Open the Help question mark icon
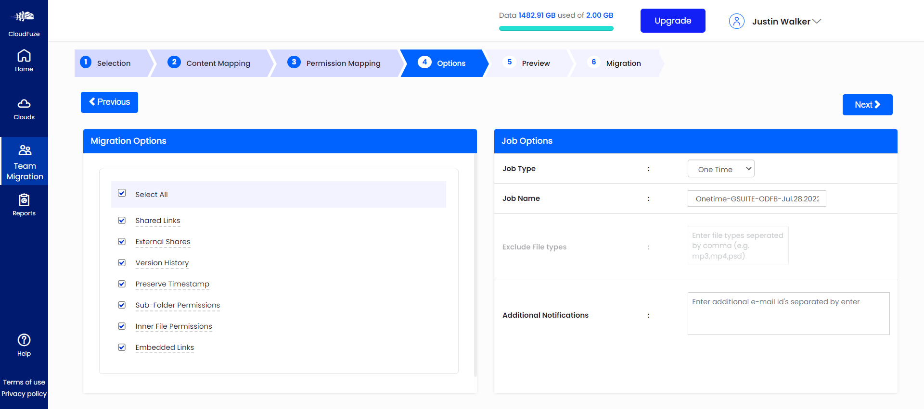 (24, 340)
